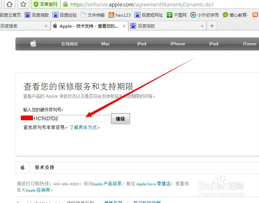259x203 pixels.
Task: Click the address bar URL
Action: coord(142,5)
